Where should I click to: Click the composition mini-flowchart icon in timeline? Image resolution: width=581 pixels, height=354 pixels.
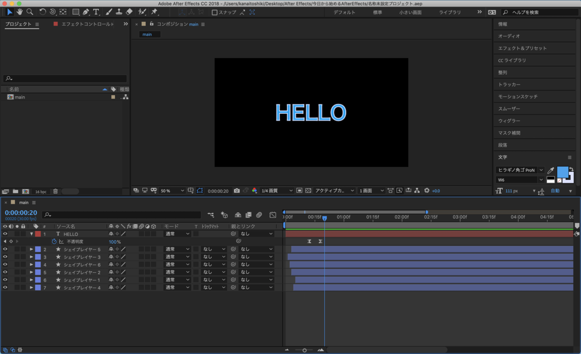(x=211, y=215)
